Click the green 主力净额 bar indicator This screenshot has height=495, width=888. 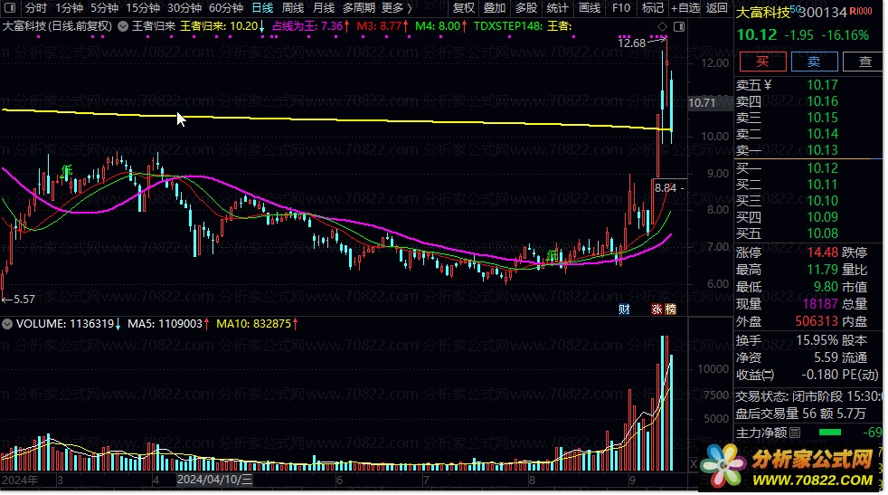click(829, 433)
